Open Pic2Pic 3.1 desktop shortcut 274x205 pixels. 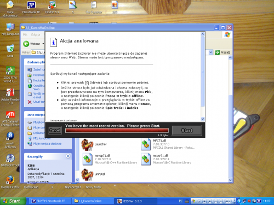click(52, 7)
